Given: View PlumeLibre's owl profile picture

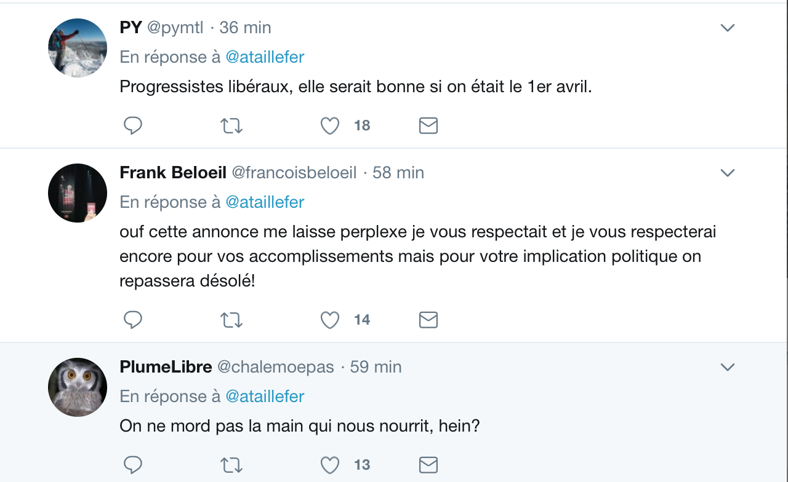Looking at the screenshot, I should pos(78,387).
